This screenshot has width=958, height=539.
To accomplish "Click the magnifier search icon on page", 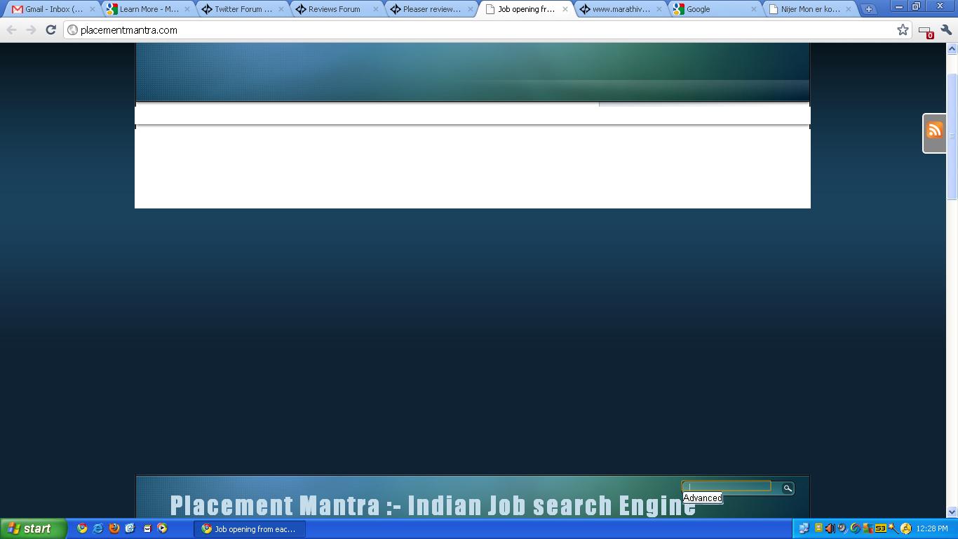I will click(788, 488).
